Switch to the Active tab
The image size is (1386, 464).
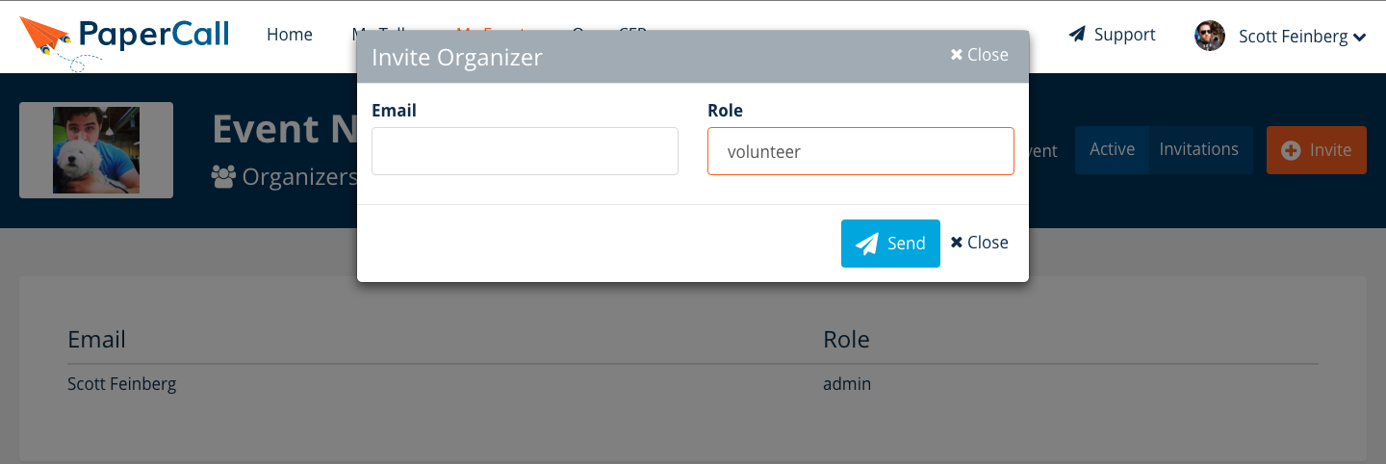1112,149
